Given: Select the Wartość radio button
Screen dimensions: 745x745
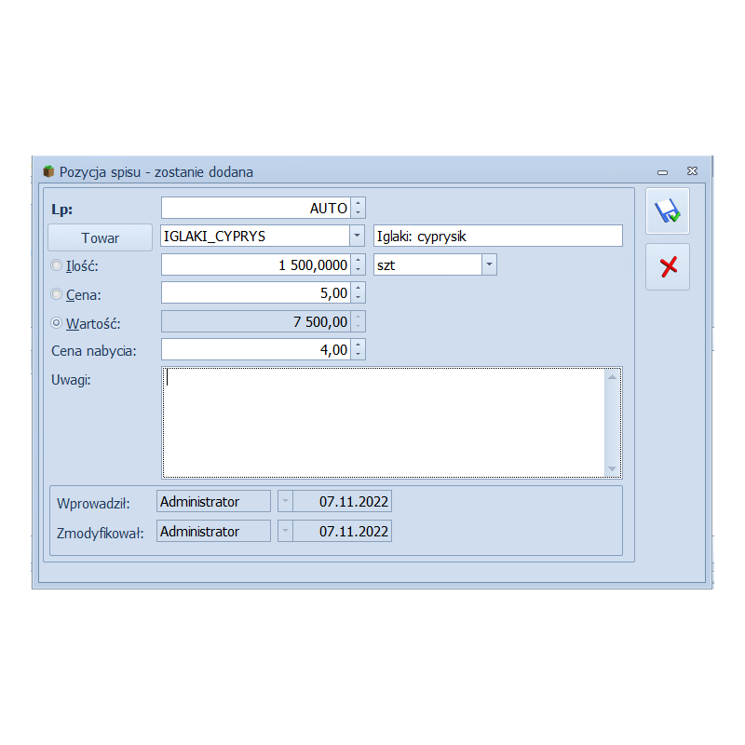Looking at the screenshot, I should pyautogui.click(x=57, y=323).
